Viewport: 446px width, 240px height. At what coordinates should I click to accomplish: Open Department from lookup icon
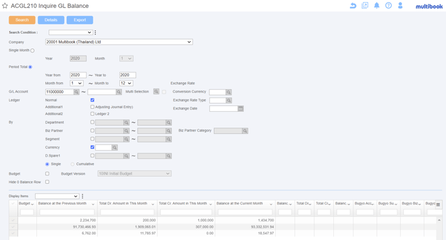(126, 122)
